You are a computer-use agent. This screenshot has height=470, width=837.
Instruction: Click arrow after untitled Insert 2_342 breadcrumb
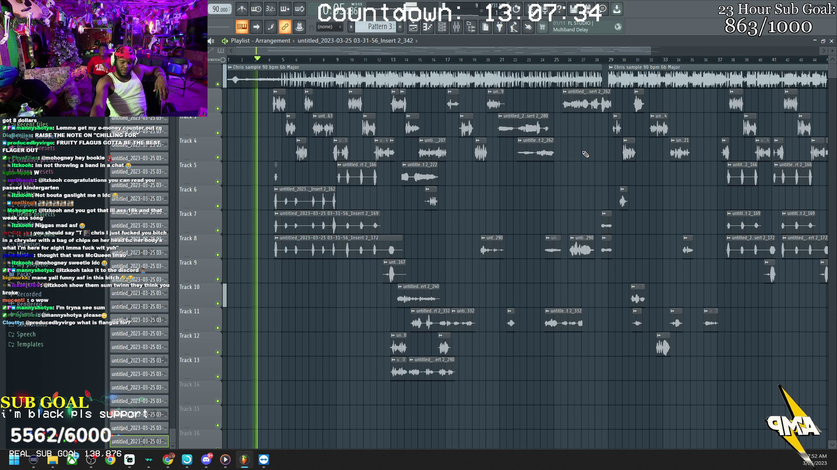tap(416, 41)
